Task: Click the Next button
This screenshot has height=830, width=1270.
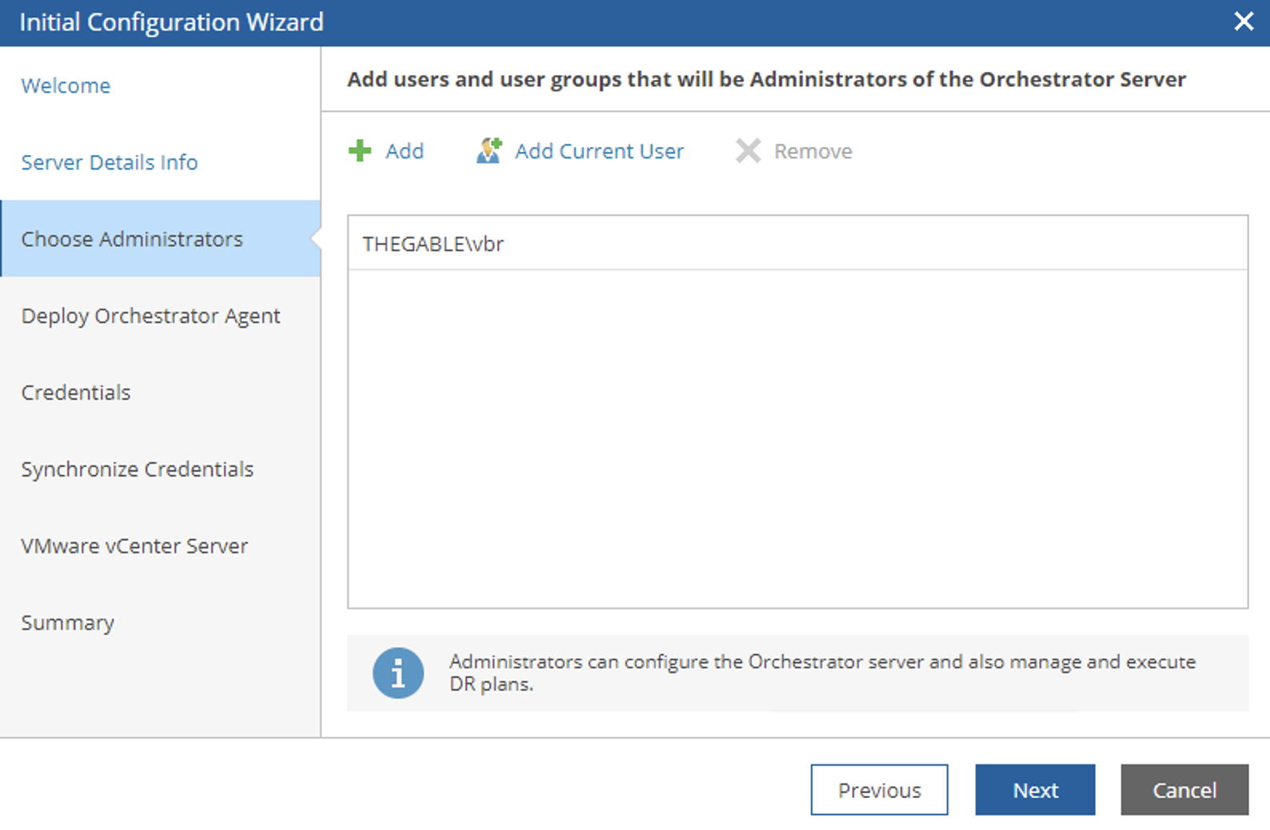Action: tap(1035, 789)
